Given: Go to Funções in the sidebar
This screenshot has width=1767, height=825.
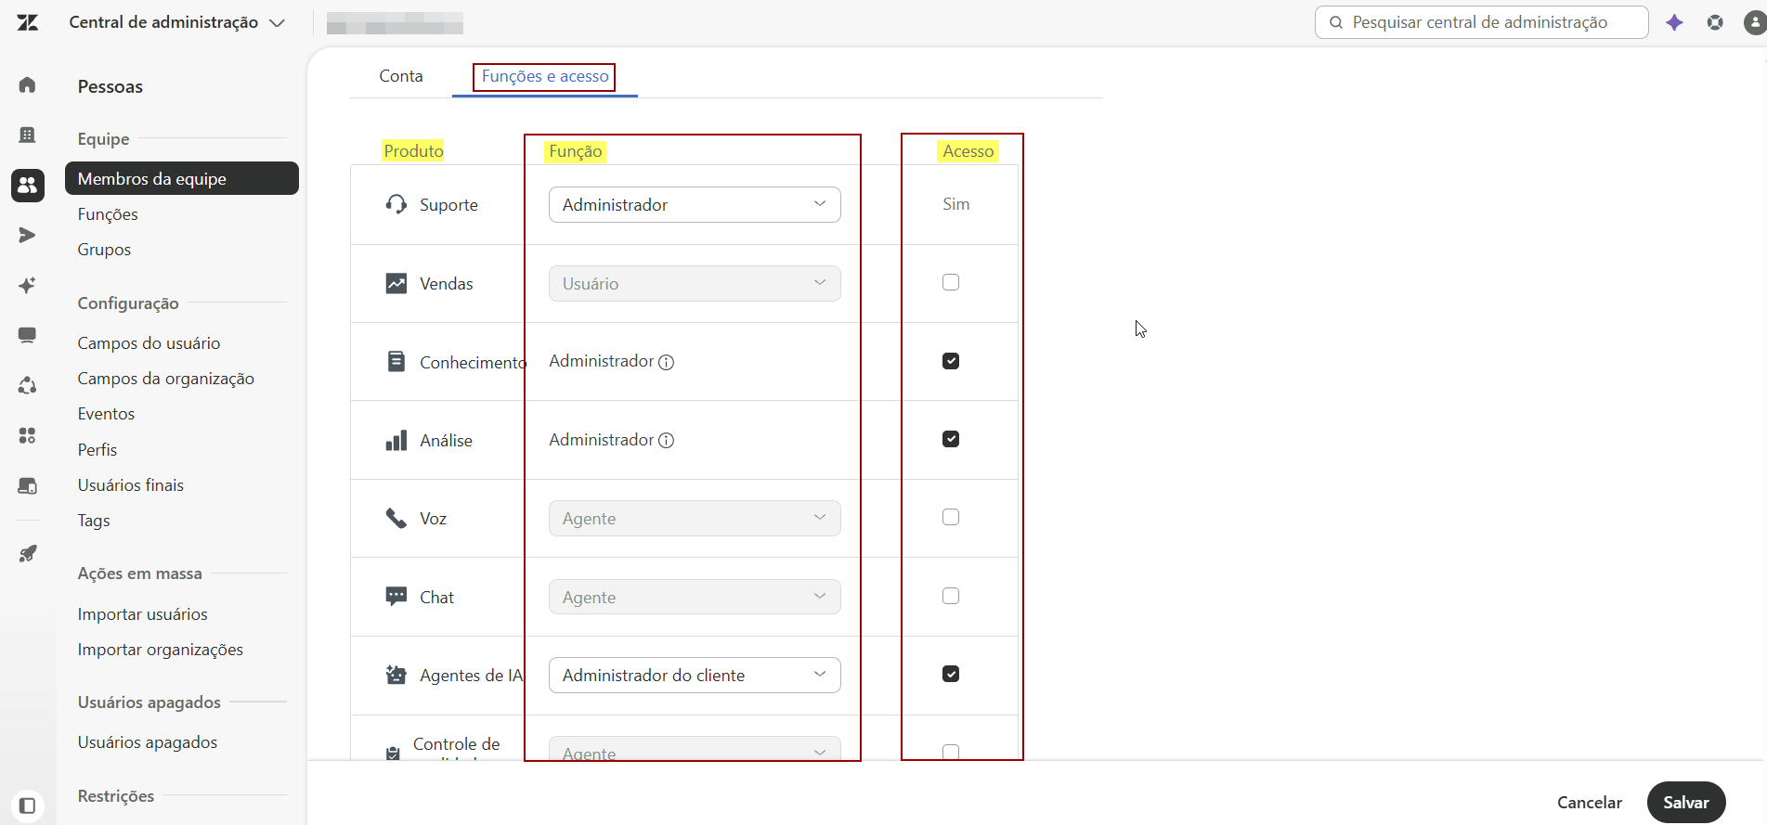Looking at the screenshot, I should (x=108, y=214).
